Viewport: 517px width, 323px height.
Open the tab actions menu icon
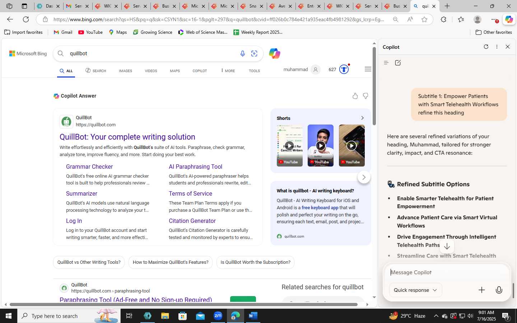click(x=24, y=6)
